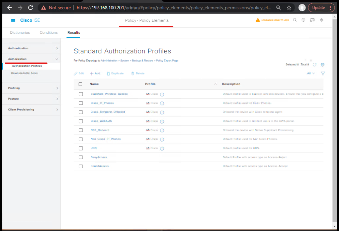The height and width of the screenshot is (231, 339).
Task: Show info for Non_Cisco_IP_Phones profile
Action: (x=162, y=140)
